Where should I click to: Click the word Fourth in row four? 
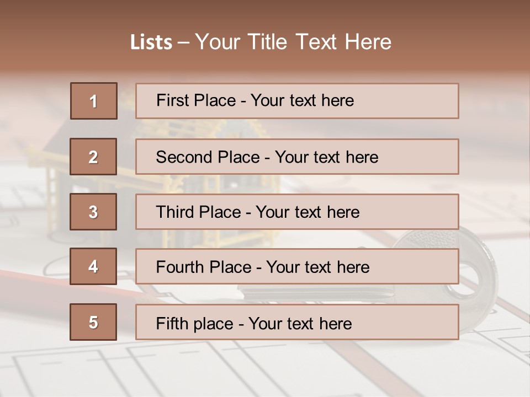pos(179,267)
